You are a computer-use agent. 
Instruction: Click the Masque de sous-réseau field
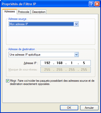[x=65, y=70]
